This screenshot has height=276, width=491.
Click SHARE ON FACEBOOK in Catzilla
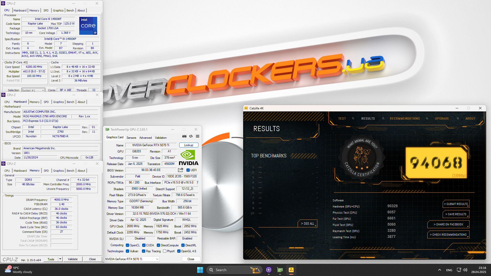tap(448, 224)
